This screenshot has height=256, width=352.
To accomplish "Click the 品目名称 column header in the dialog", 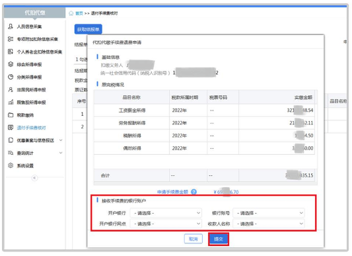I will click(x=131, y=97).
